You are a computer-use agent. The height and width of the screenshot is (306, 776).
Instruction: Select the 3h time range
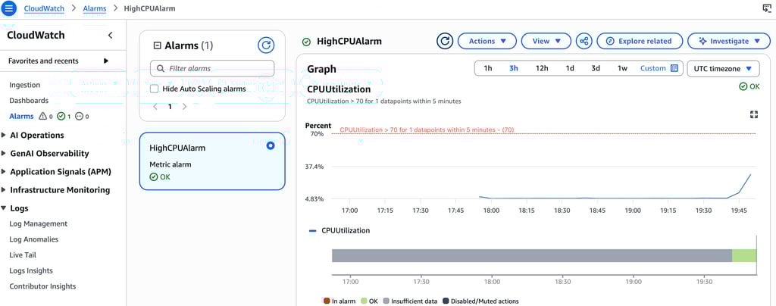[x=514, y=68]
